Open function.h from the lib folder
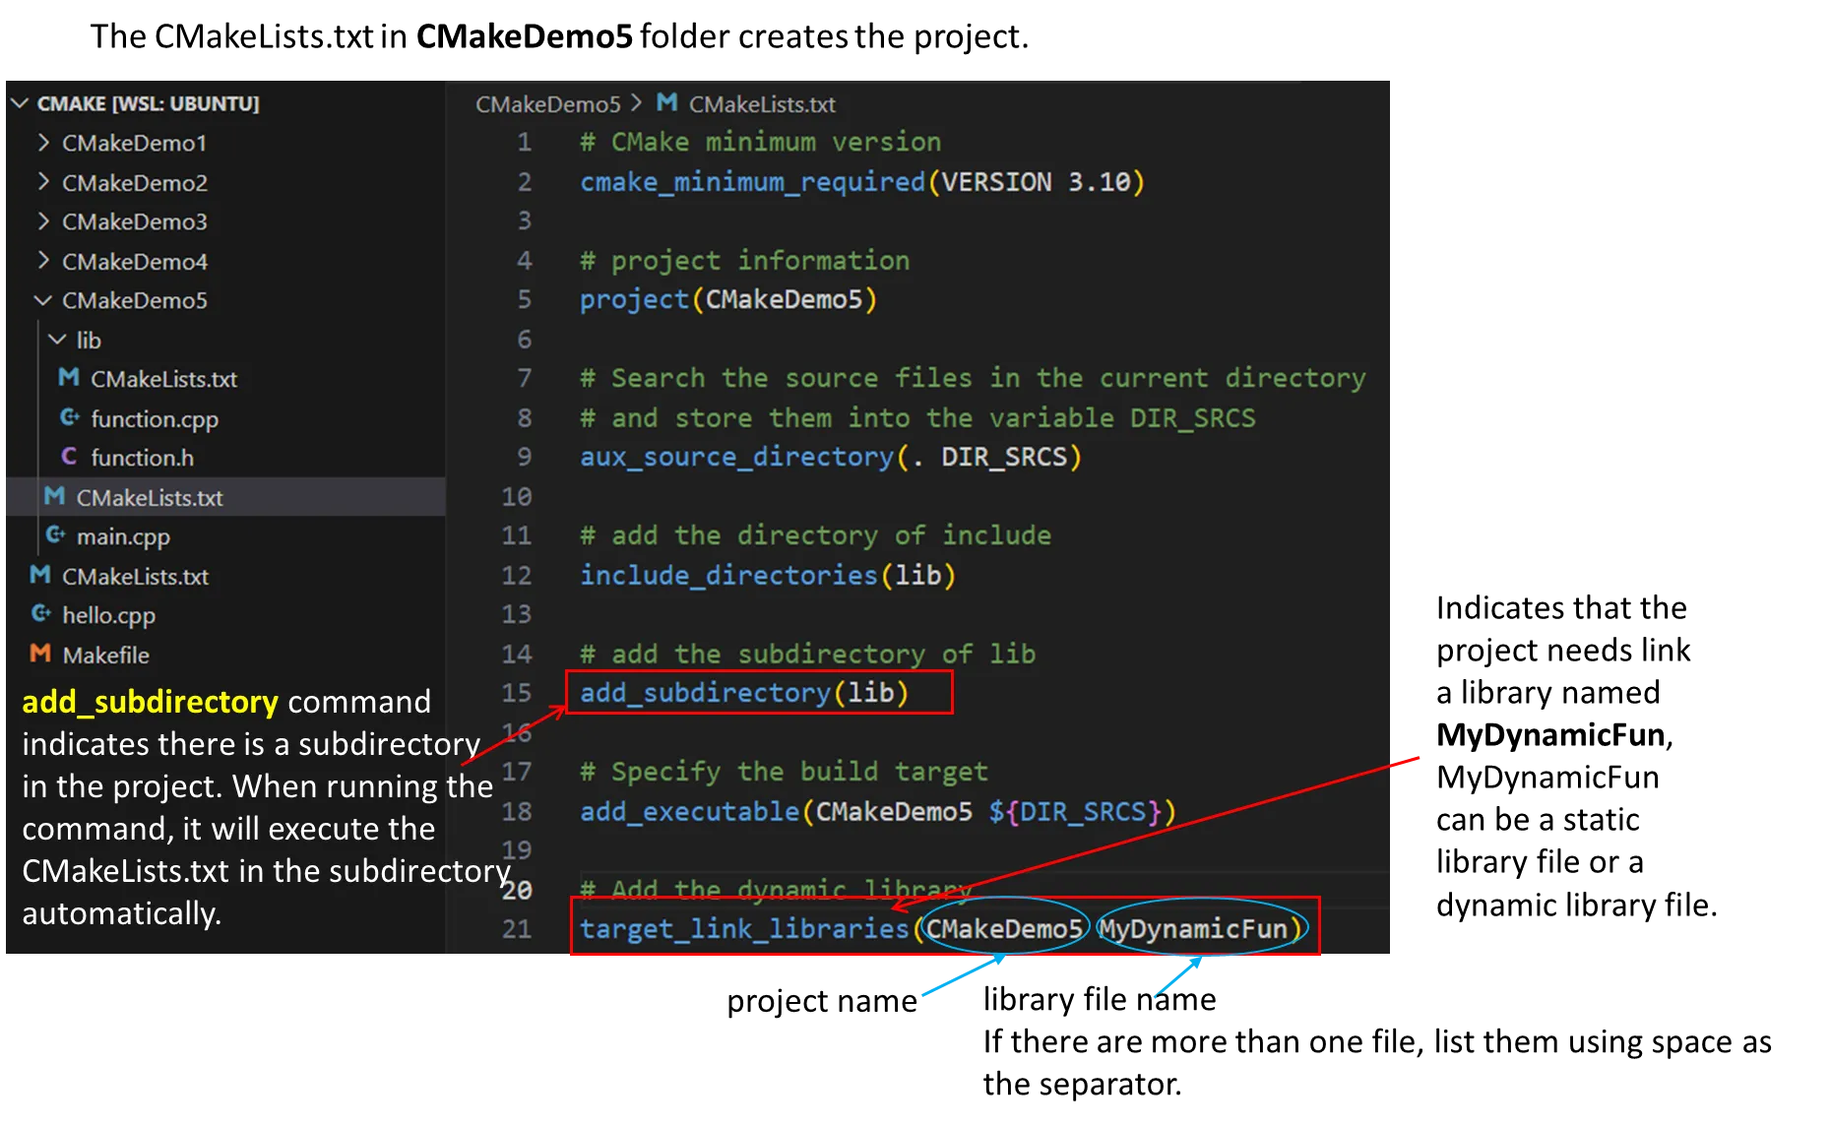 [x=142, y=458]
